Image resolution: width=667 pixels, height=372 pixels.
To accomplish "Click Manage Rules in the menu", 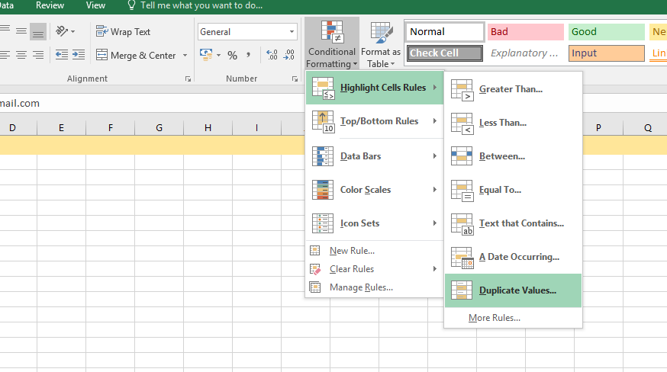I will pyautogui.click(x=360, y=287).
